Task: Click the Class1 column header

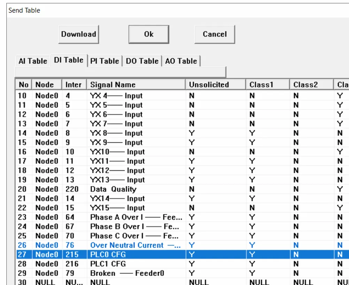Action: pos(268,85)
